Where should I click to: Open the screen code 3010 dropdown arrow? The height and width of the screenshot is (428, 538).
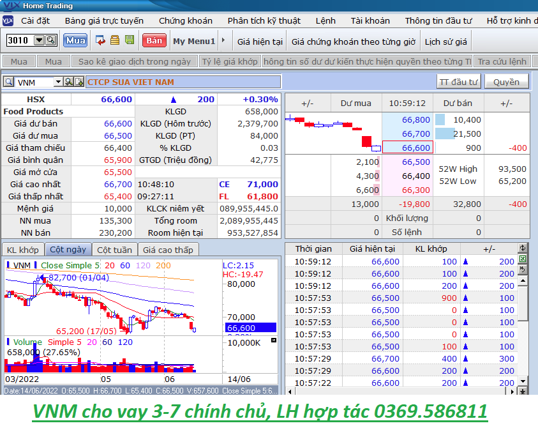[x=40, y=40]
